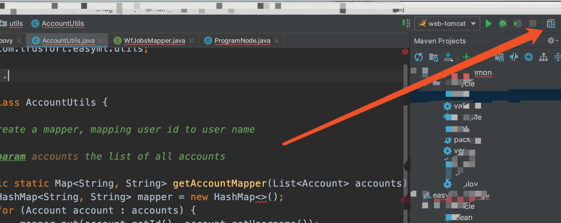This screenshot has width=561, height=223.
Task: Click the red error indicator in editor
Action: [405, 52]
